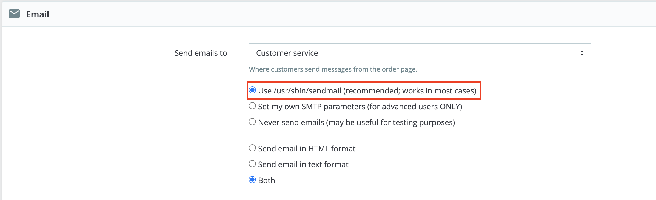The height and width of the screenshot is (200, 656).
Task: Click the order page help text
Action: tap(333, 69)
